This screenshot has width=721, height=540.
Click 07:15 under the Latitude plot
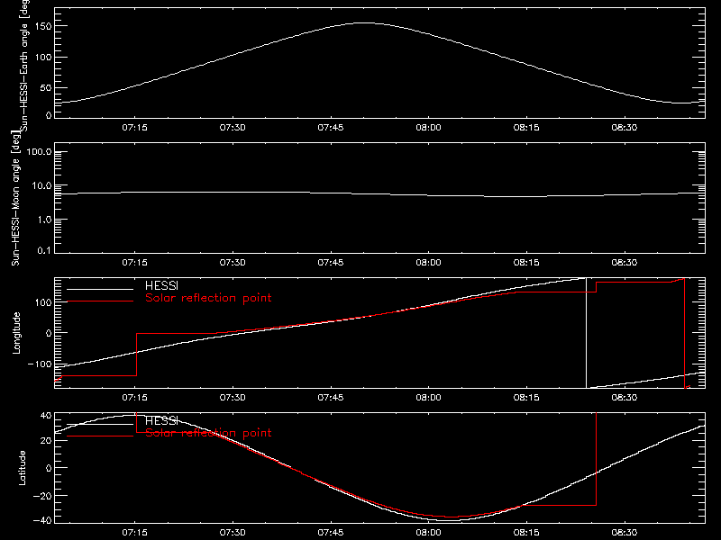point(134,533)
